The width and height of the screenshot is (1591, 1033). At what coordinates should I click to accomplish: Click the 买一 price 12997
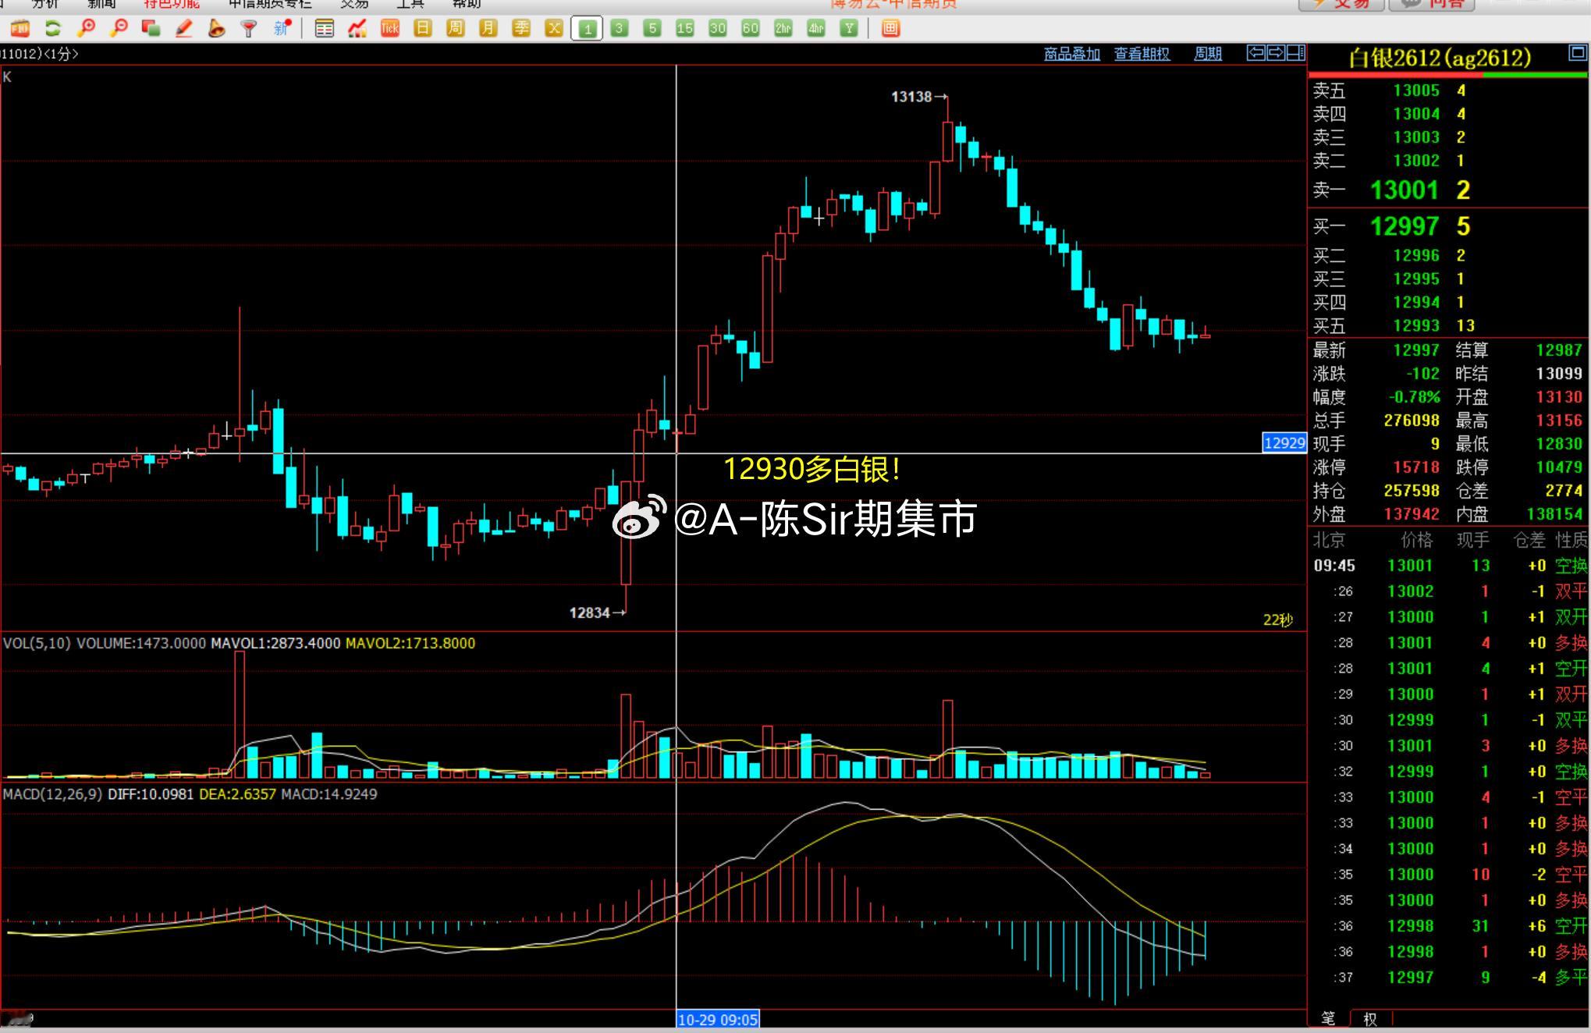(1404, 227)
